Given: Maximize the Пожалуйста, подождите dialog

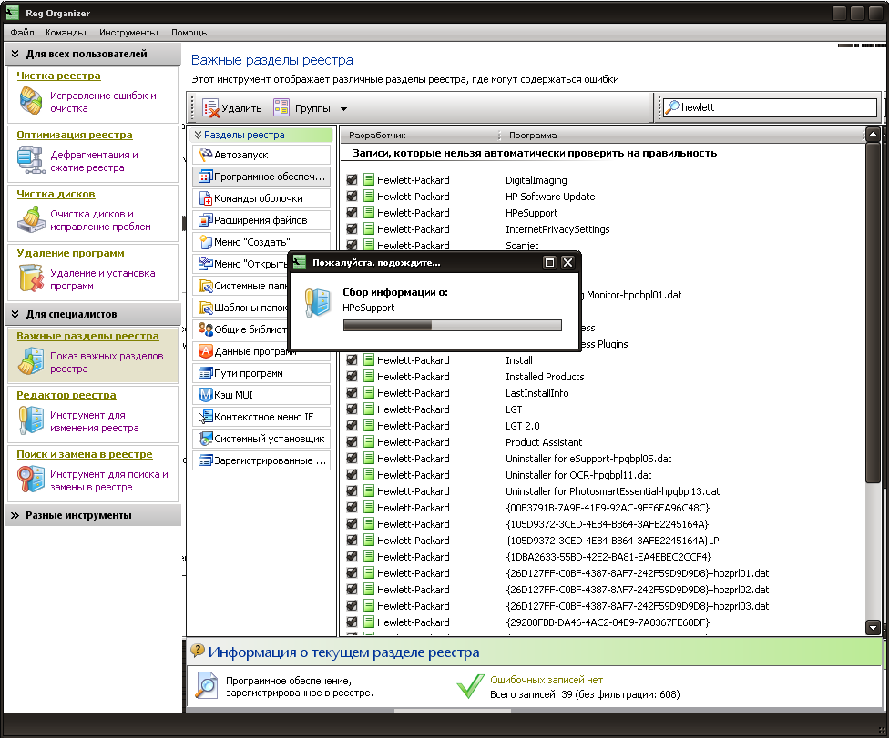Looking at the screenshot, I should (549, 262).
